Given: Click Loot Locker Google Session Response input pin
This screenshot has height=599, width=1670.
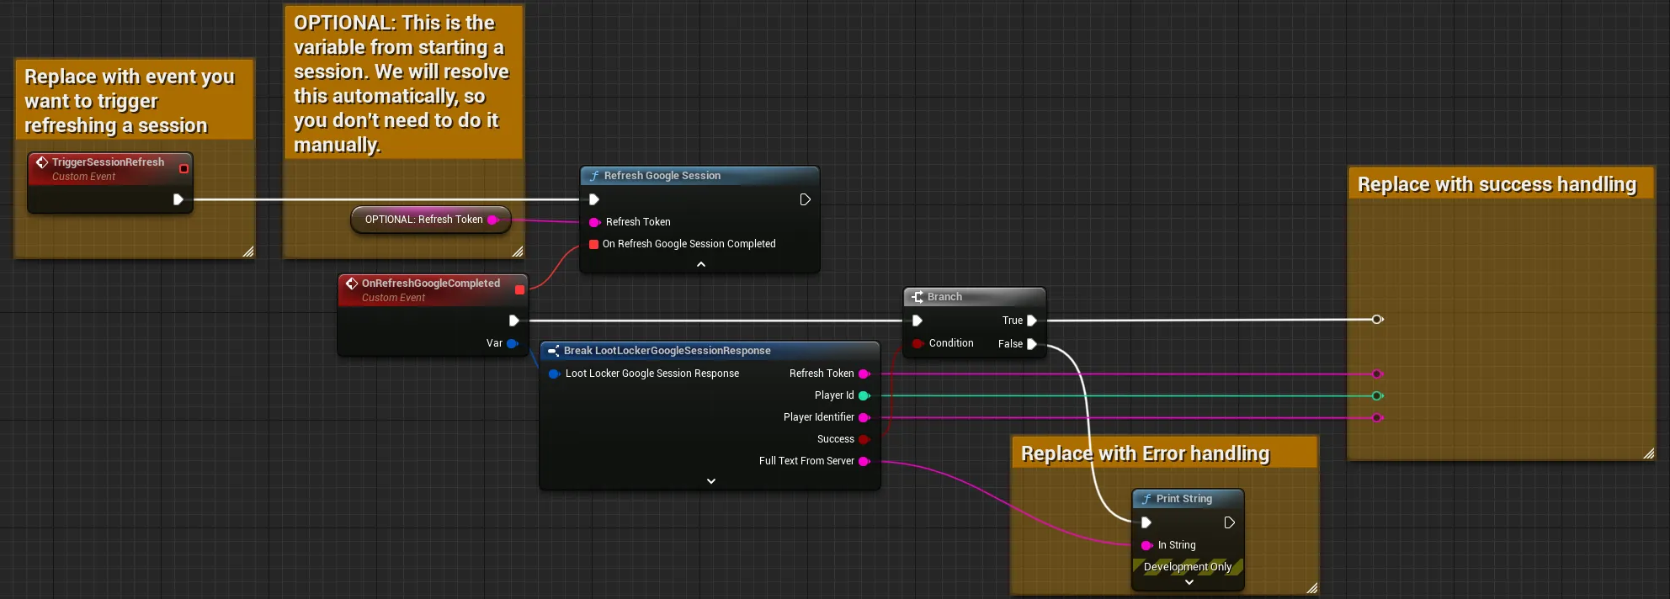Looking at the screenshot, I should (x=554, y=374).
